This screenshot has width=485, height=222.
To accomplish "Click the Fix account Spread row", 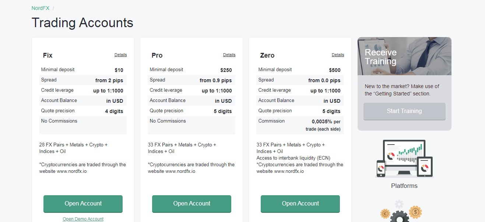I will pos(83,80).
